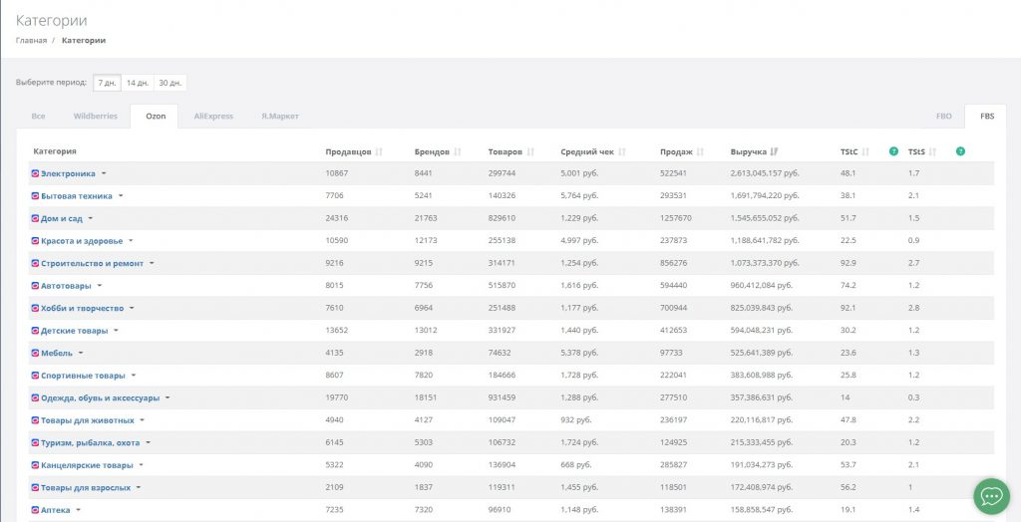Click the Категория column header
This screenshot has height=522, width=1021.
(55, 151)
